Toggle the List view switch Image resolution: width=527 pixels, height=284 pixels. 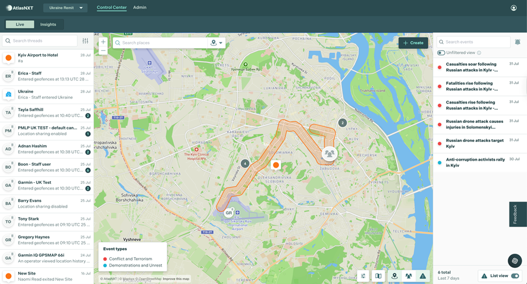point(515,276)
